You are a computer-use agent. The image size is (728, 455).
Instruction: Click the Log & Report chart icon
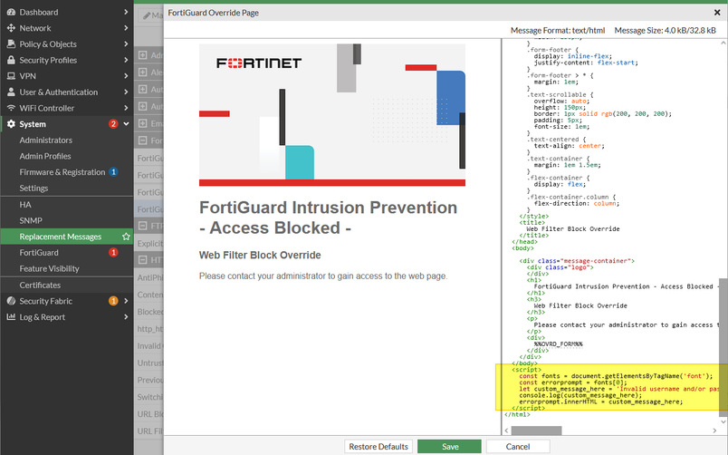point(11,317)
